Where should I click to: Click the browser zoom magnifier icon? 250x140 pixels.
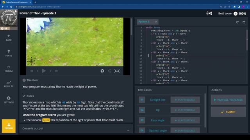pyautogui.click(x=221, y=7)
